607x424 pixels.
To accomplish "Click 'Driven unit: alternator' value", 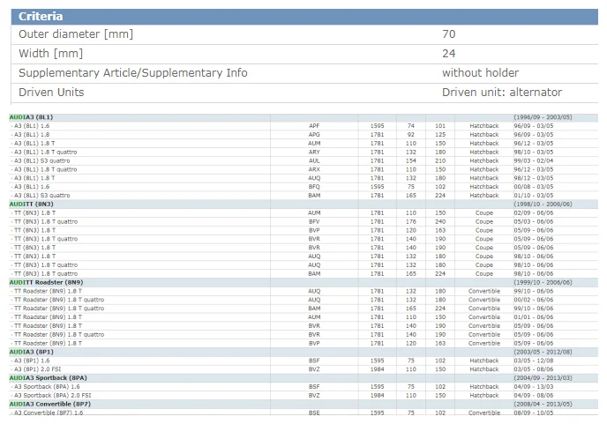I will pyautogui.click(x=502, y=93).
